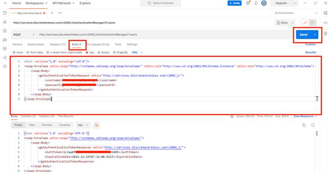Select the binary body type
328x172 pixels.
click(103, 52)
